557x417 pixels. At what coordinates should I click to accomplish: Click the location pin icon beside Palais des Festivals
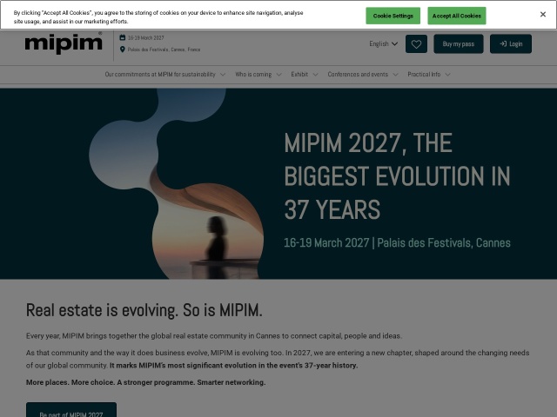pos(123,50)
